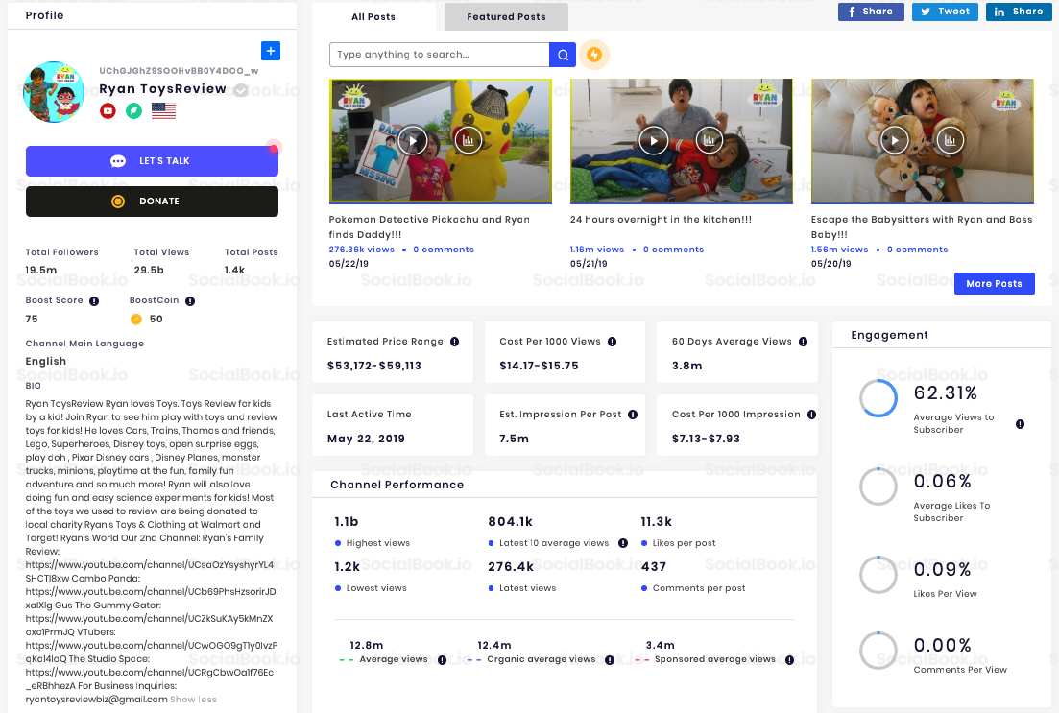Image resolution: width=1059 pixels, height=713 pixels.
Task: Click the search input field
Action: 439,55
